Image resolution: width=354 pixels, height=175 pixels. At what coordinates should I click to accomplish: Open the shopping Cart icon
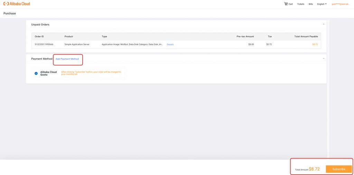tap(286, 4)
